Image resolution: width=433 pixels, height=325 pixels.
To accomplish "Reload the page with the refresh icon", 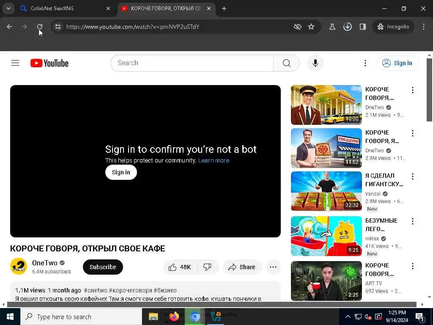I will click(40, 27).
